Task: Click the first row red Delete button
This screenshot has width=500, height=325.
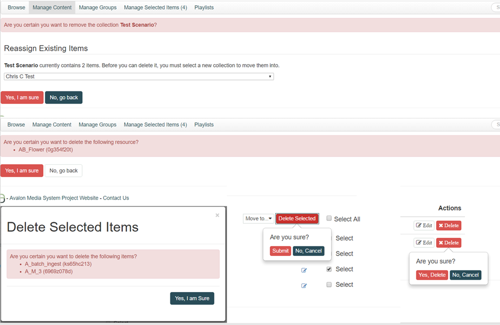Action: coord(449,225)
